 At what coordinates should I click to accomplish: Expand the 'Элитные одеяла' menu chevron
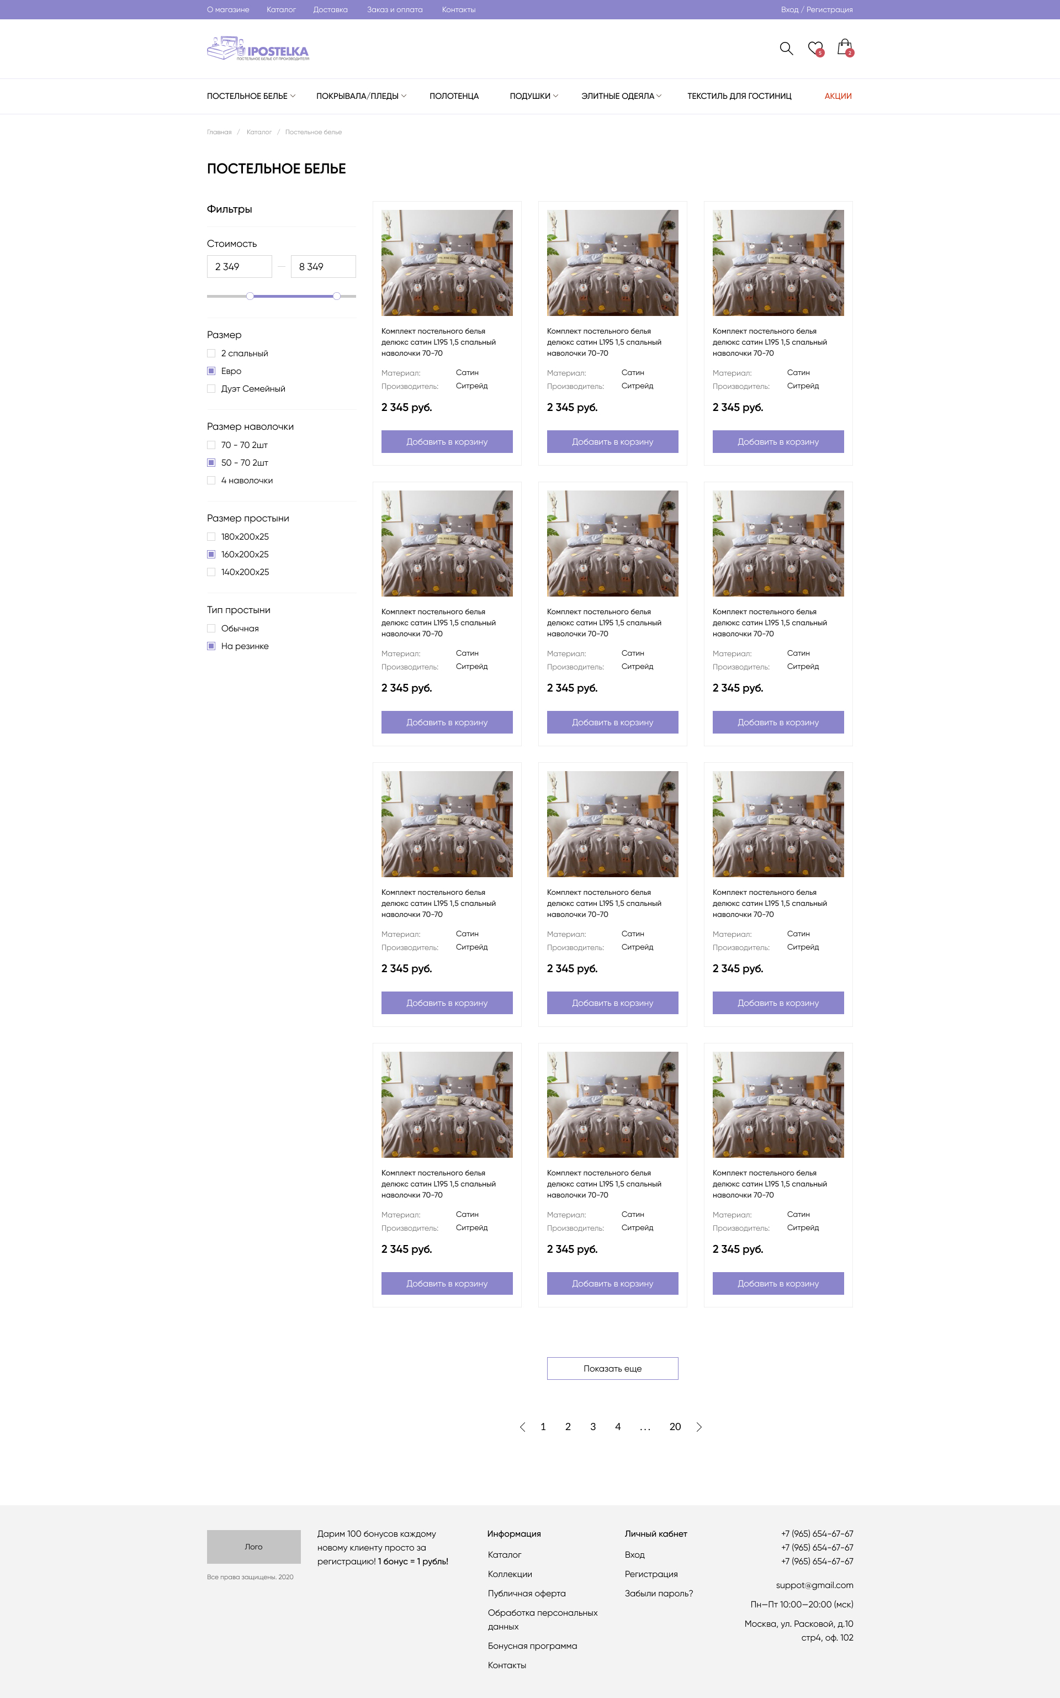(659, 96)
